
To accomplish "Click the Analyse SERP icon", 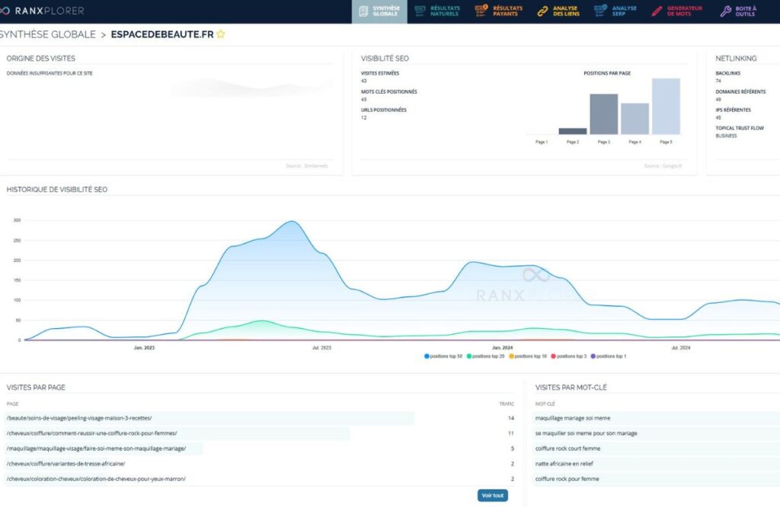I will click(x=600, y=11).
